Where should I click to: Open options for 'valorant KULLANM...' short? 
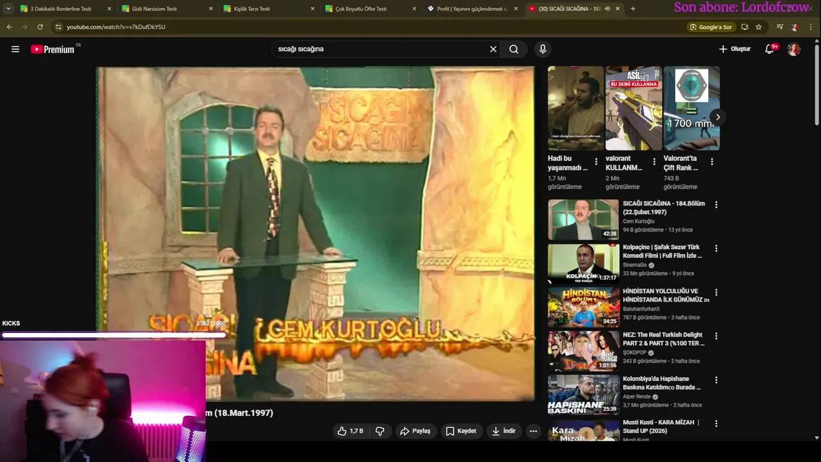tap(654, 162)
